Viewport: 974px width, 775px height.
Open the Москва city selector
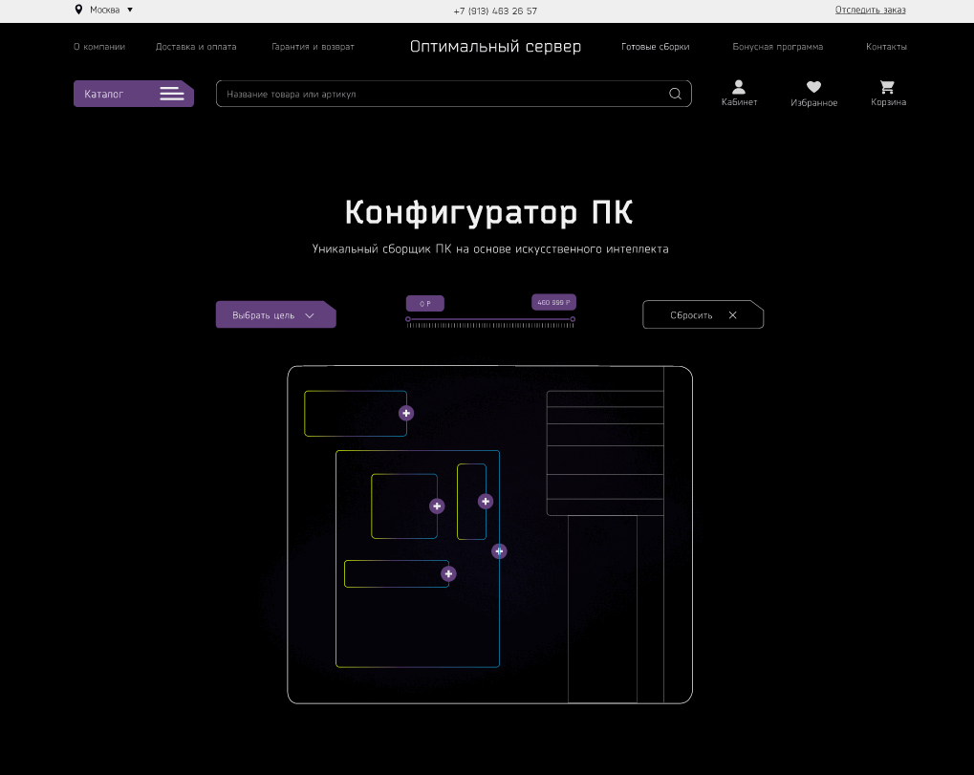click(104, 10)
